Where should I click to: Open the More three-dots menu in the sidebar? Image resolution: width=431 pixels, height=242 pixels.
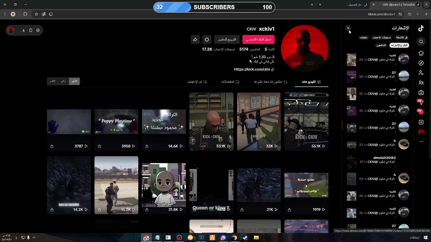click(421, 142)
